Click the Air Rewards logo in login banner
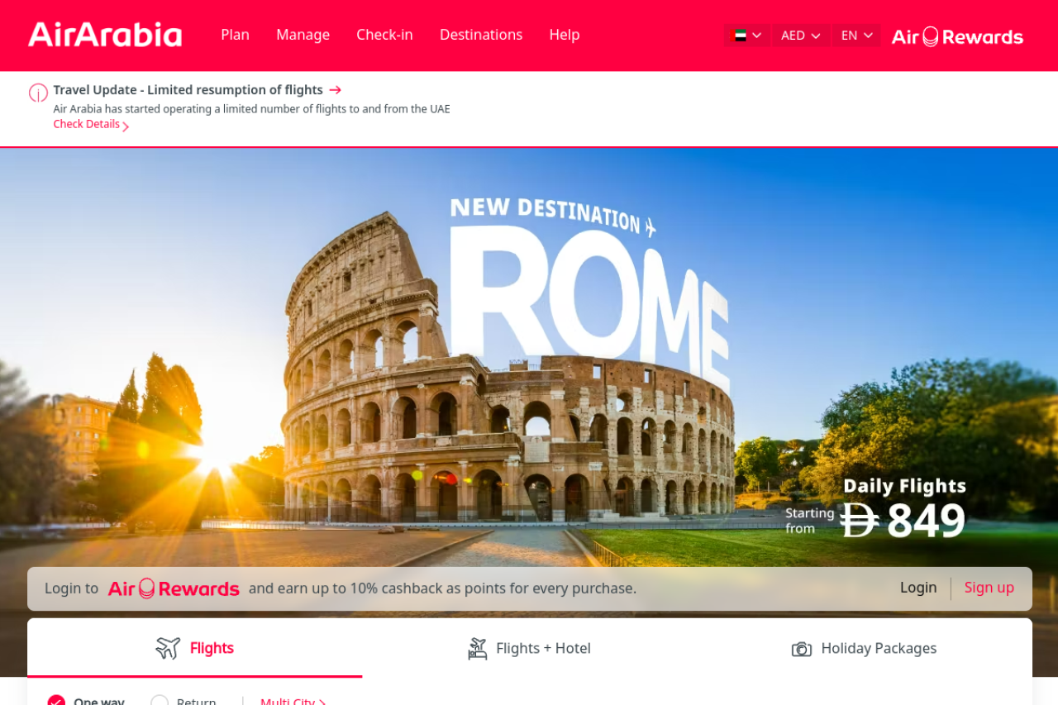 coord(174,588)
